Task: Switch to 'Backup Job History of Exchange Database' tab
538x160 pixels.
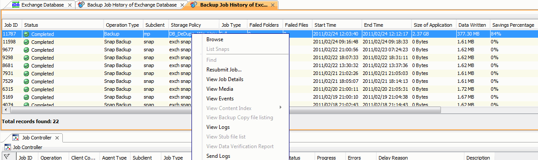Action: click(x=132, y=5)
